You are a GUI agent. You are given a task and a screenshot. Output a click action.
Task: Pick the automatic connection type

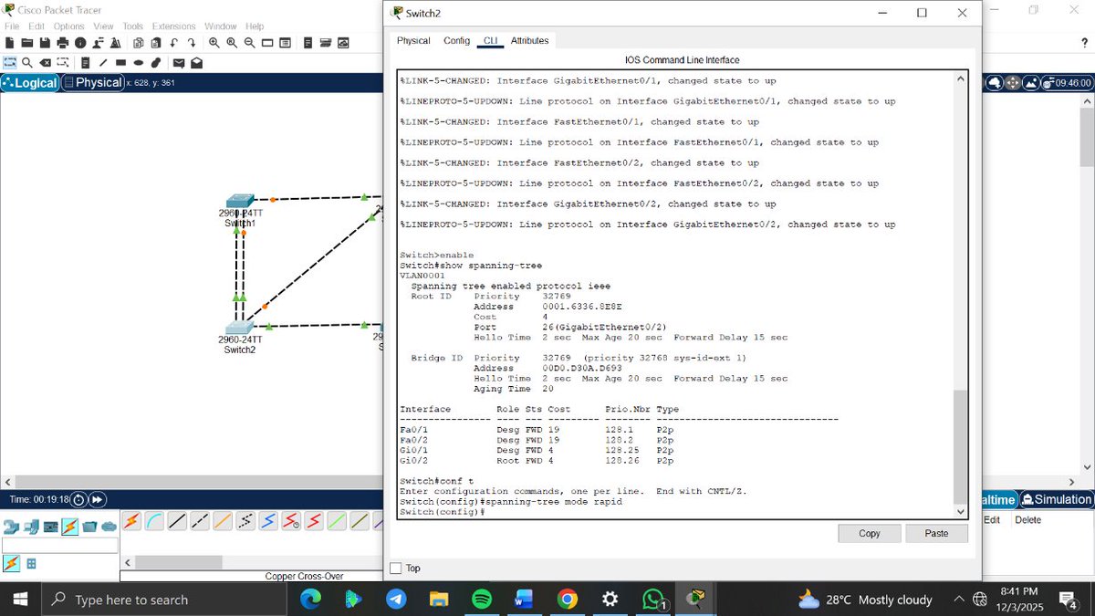131,521
